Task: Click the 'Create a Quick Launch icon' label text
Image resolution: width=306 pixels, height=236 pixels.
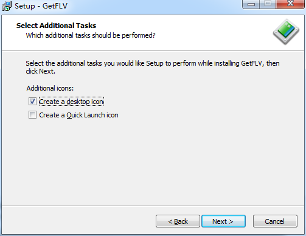Action: tap(78, 115)
